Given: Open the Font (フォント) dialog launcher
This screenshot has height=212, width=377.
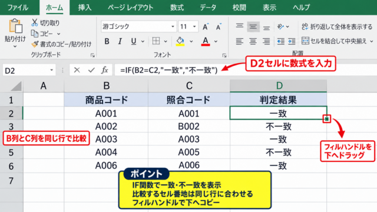Looking at the screenshot, I should pos(224,55).
